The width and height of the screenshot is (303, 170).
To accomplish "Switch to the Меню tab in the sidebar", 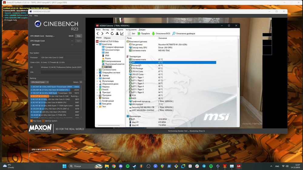I will (x=99, y=38).
